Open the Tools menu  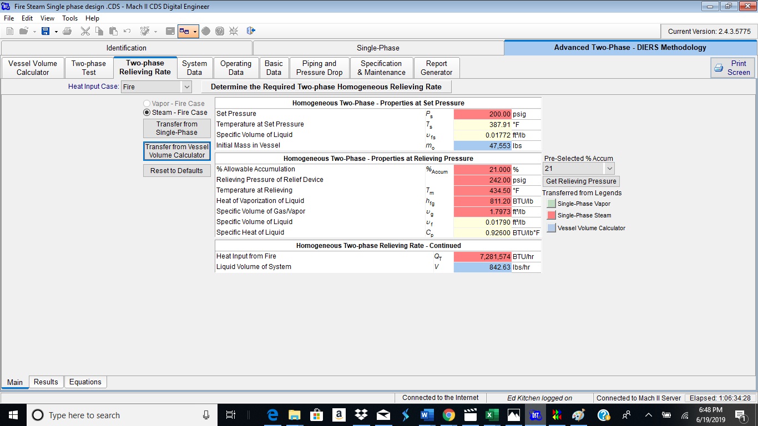[x=70, y=18]
